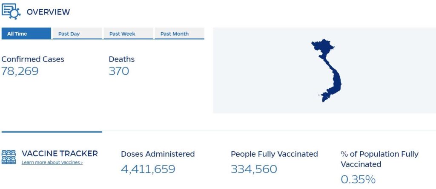Switch to the Past Month tab

tap(179, 34)
